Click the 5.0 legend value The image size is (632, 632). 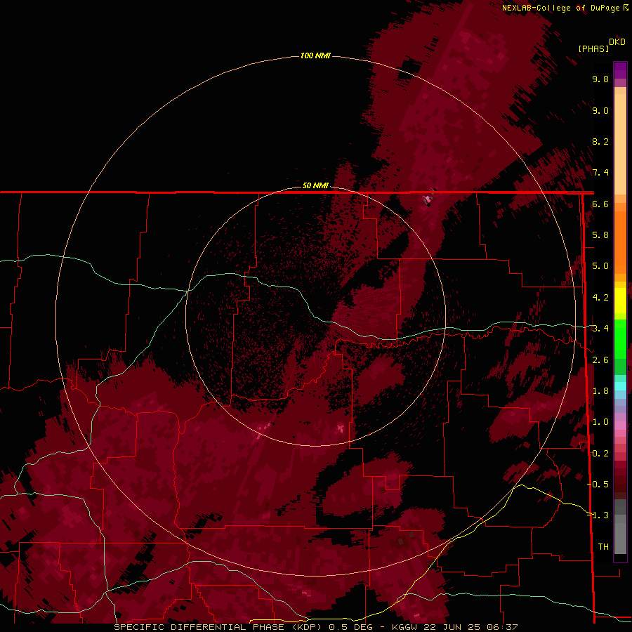(600, 266)
